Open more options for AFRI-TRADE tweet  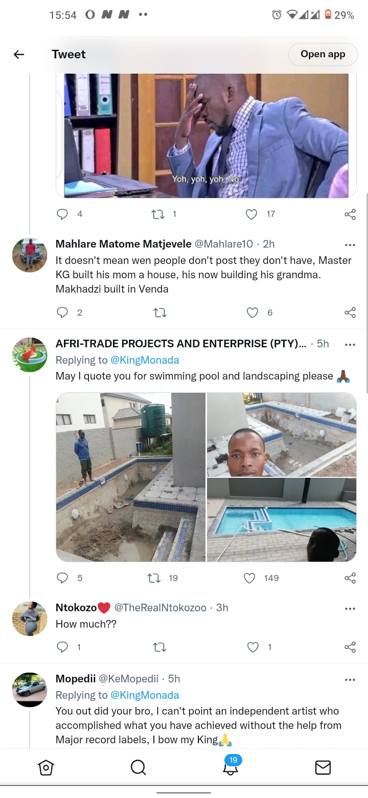point(350,344)
